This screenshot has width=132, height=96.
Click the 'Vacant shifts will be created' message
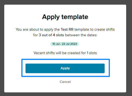65,53
